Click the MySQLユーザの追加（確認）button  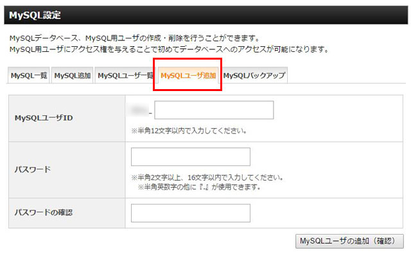coord(349,241)
